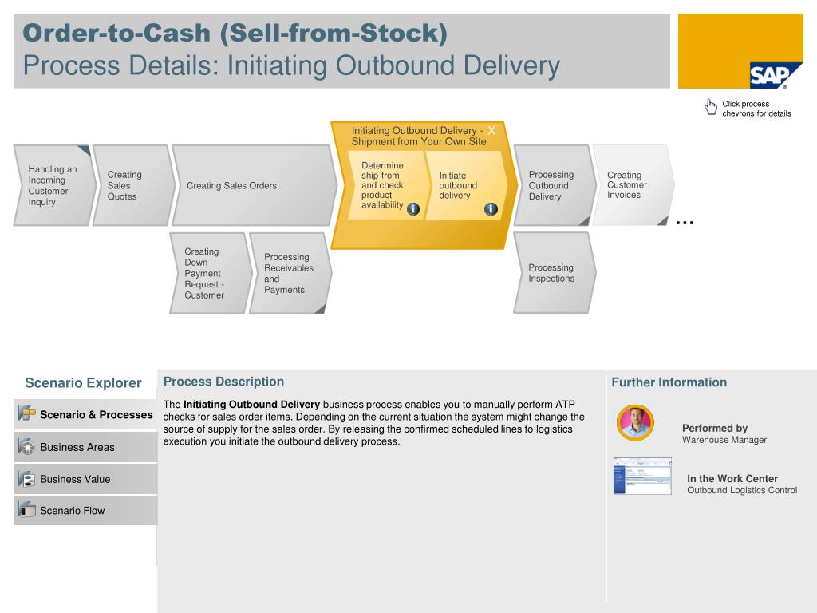Open Creating Down Payment Request chevron
This screenshot has height=613, width=817.
(x=211, y=273)
